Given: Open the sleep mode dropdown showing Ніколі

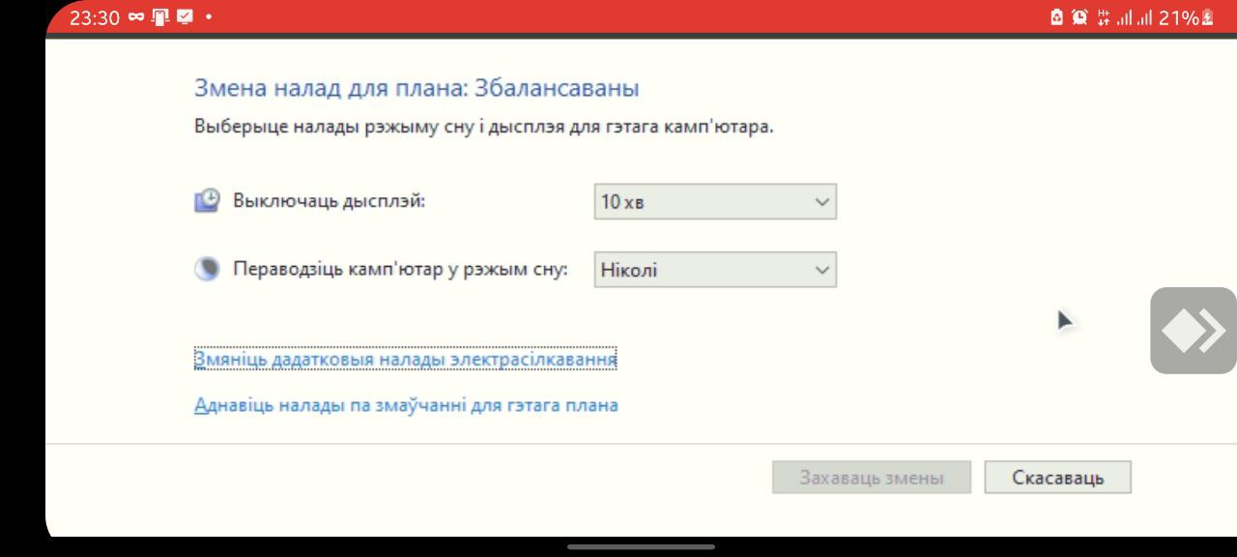Looking at the screenshot, I should (x=715, y=270).
